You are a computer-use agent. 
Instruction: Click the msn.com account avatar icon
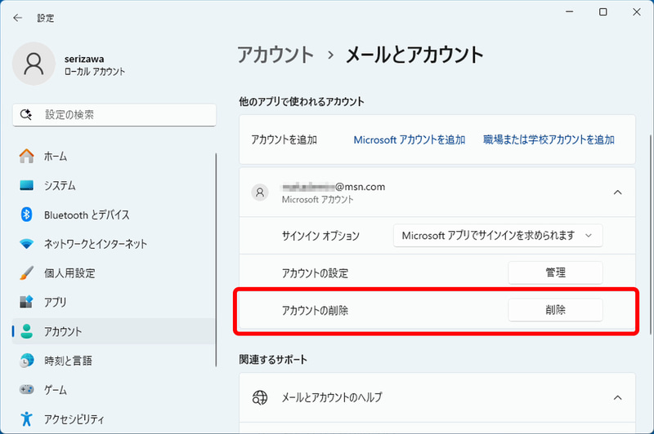(x=260, y=193)
